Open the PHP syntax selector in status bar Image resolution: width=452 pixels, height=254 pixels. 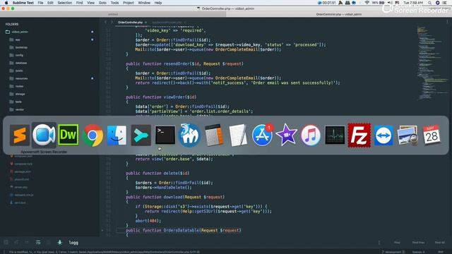(x=441, y=252)
